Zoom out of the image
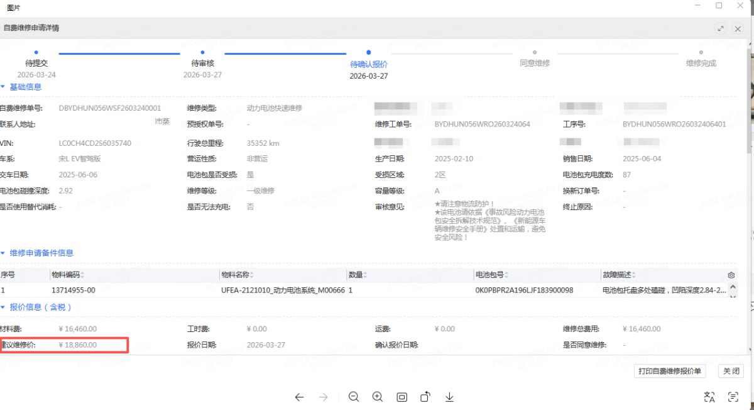 click(354, 397)
